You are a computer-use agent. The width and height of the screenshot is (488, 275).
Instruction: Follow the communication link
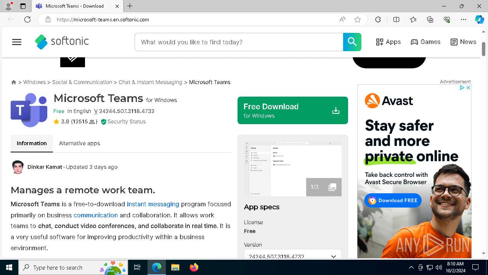click(96, 215)
